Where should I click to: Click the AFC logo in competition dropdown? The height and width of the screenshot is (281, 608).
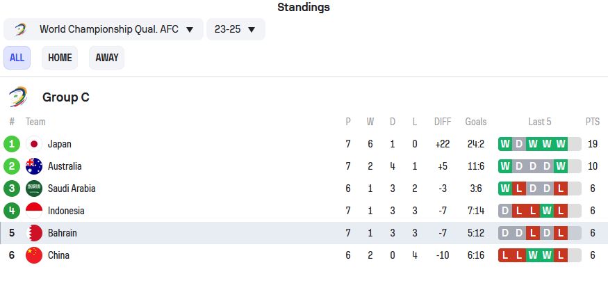point(20,29)
